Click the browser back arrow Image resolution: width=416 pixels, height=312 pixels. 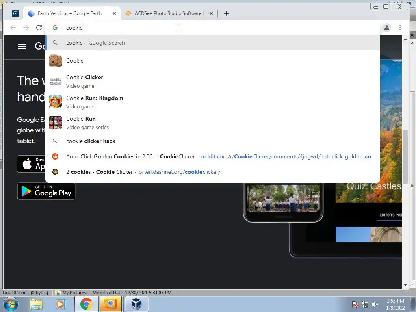[13, 28]
